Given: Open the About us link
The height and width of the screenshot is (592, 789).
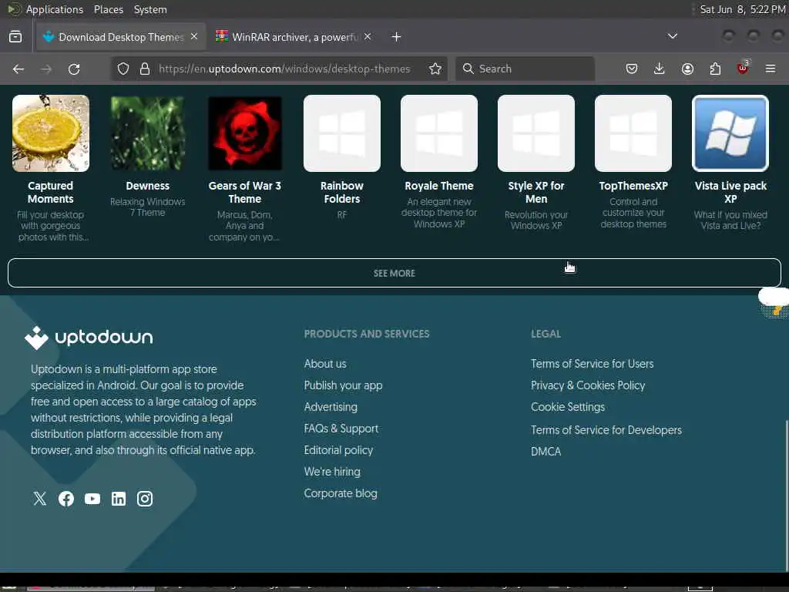Looking at the screenshot, I should 325,364.
